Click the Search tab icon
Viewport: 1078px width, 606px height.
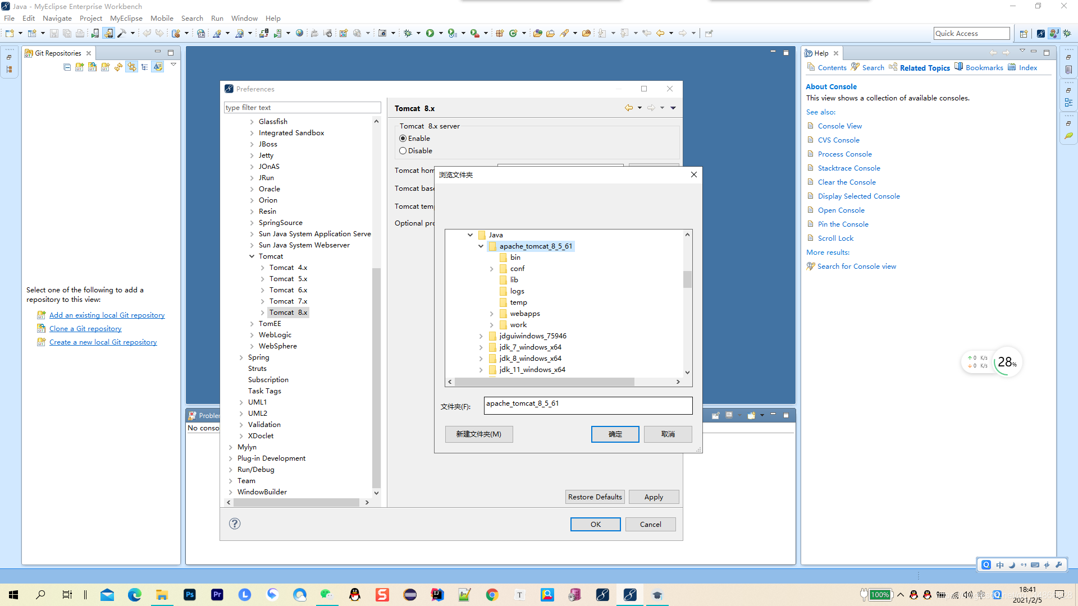pyautogui.click(x=856, y=67)
